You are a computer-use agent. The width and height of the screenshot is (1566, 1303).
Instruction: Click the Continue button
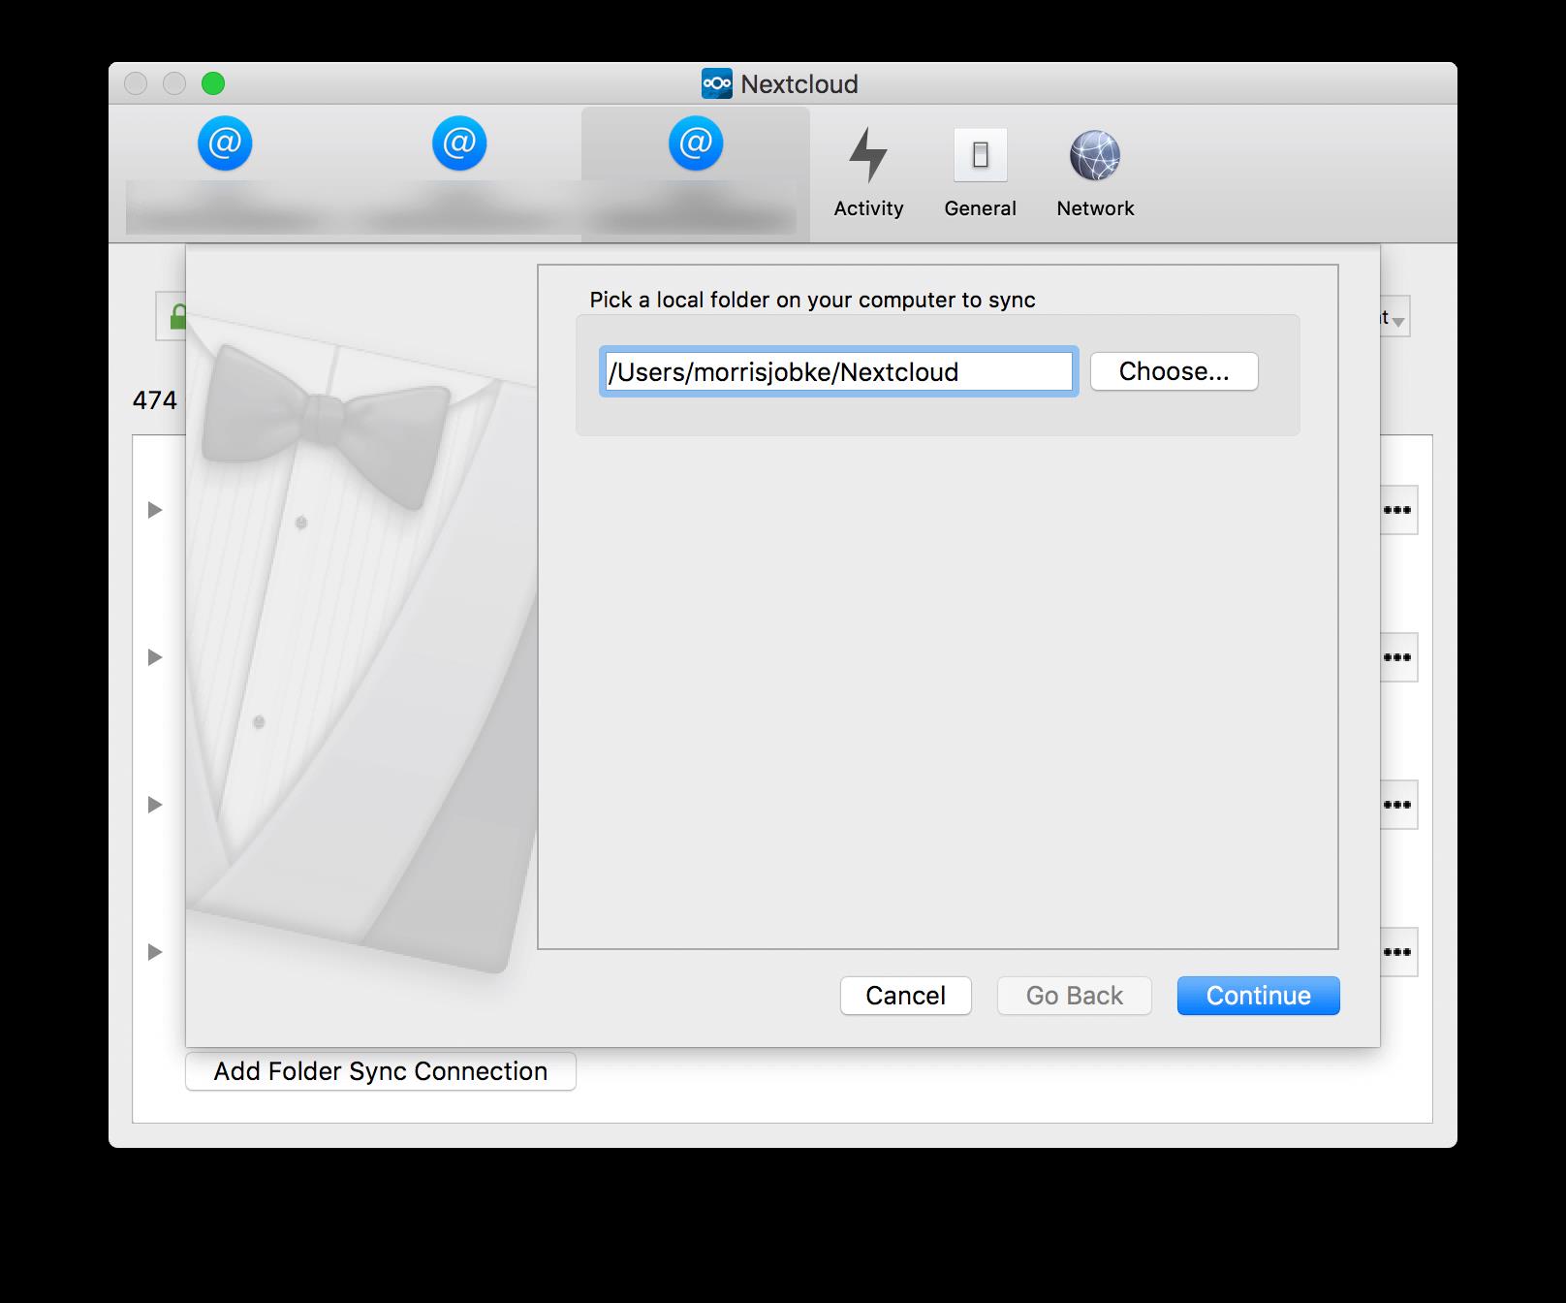[x=1258, y=996]
